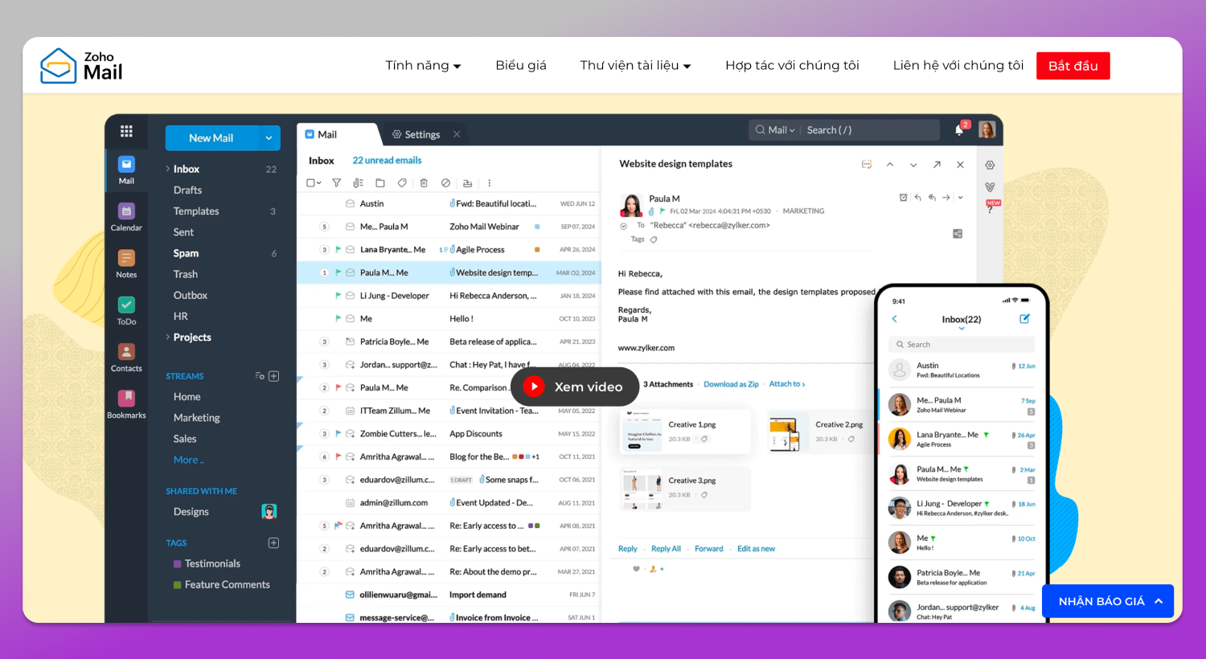The height and width of the screenshot is (659, 1206).
Task: Play the Xem video button
Action: [575, 387]
